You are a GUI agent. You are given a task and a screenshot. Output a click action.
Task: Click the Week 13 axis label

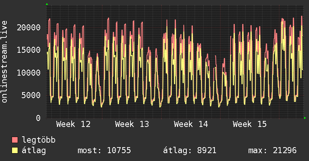click(x=132, y=124)
